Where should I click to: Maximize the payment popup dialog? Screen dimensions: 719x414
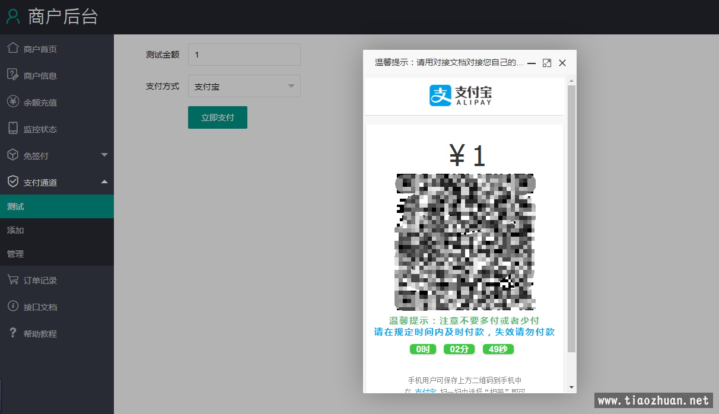point(547,63)
